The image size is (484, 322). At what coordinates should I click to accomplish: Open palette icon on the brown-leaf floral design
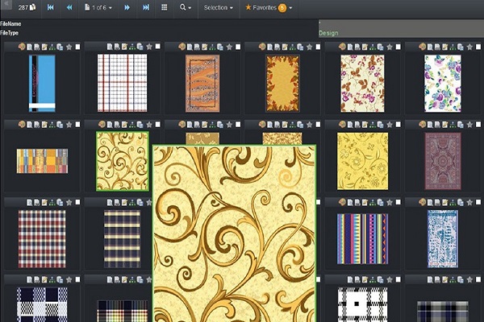point(342,47)
